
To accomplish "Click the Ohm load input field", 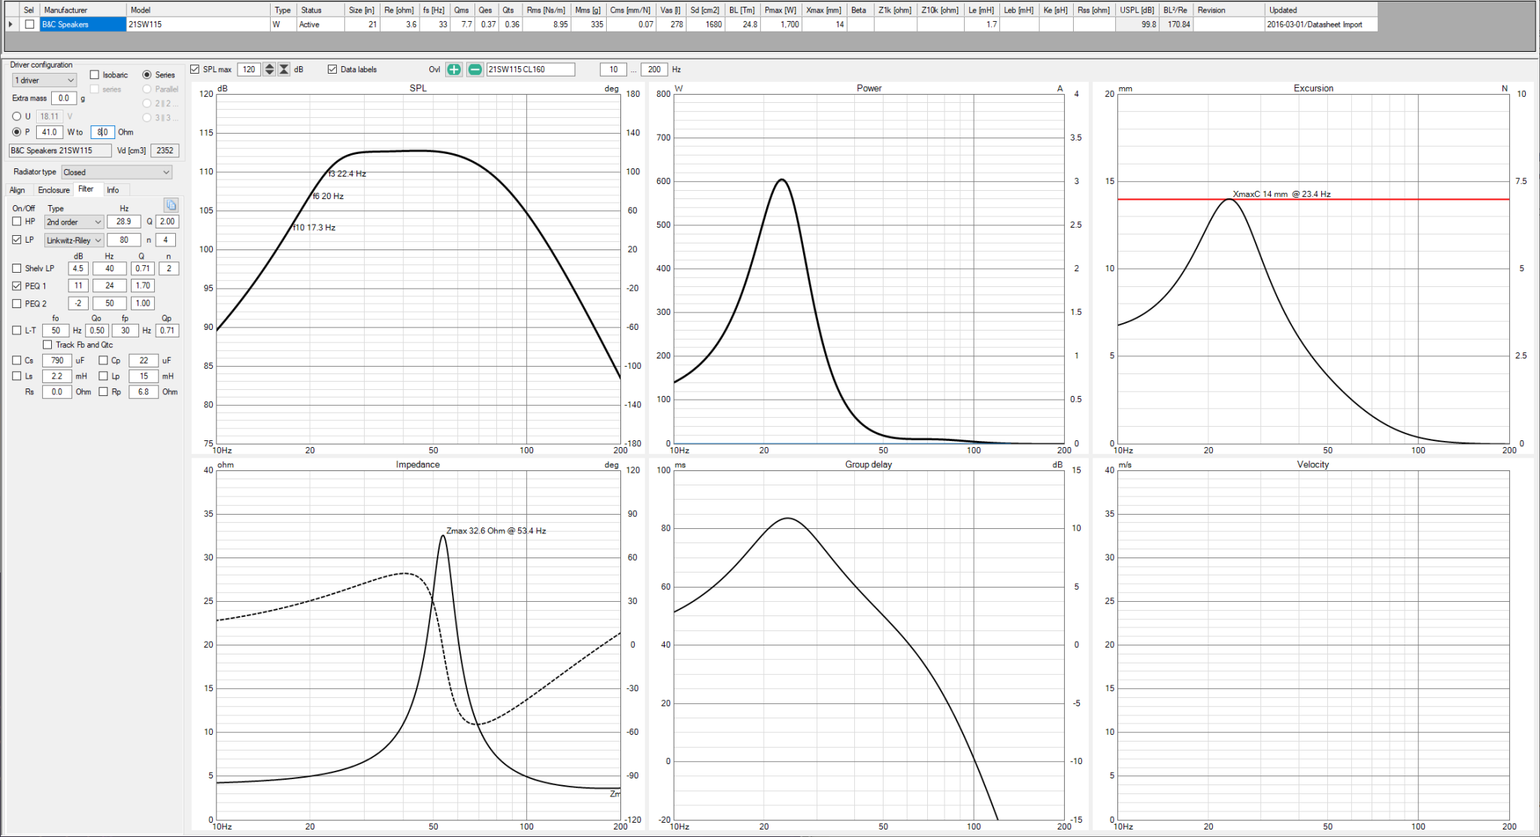I will [103, 132].
